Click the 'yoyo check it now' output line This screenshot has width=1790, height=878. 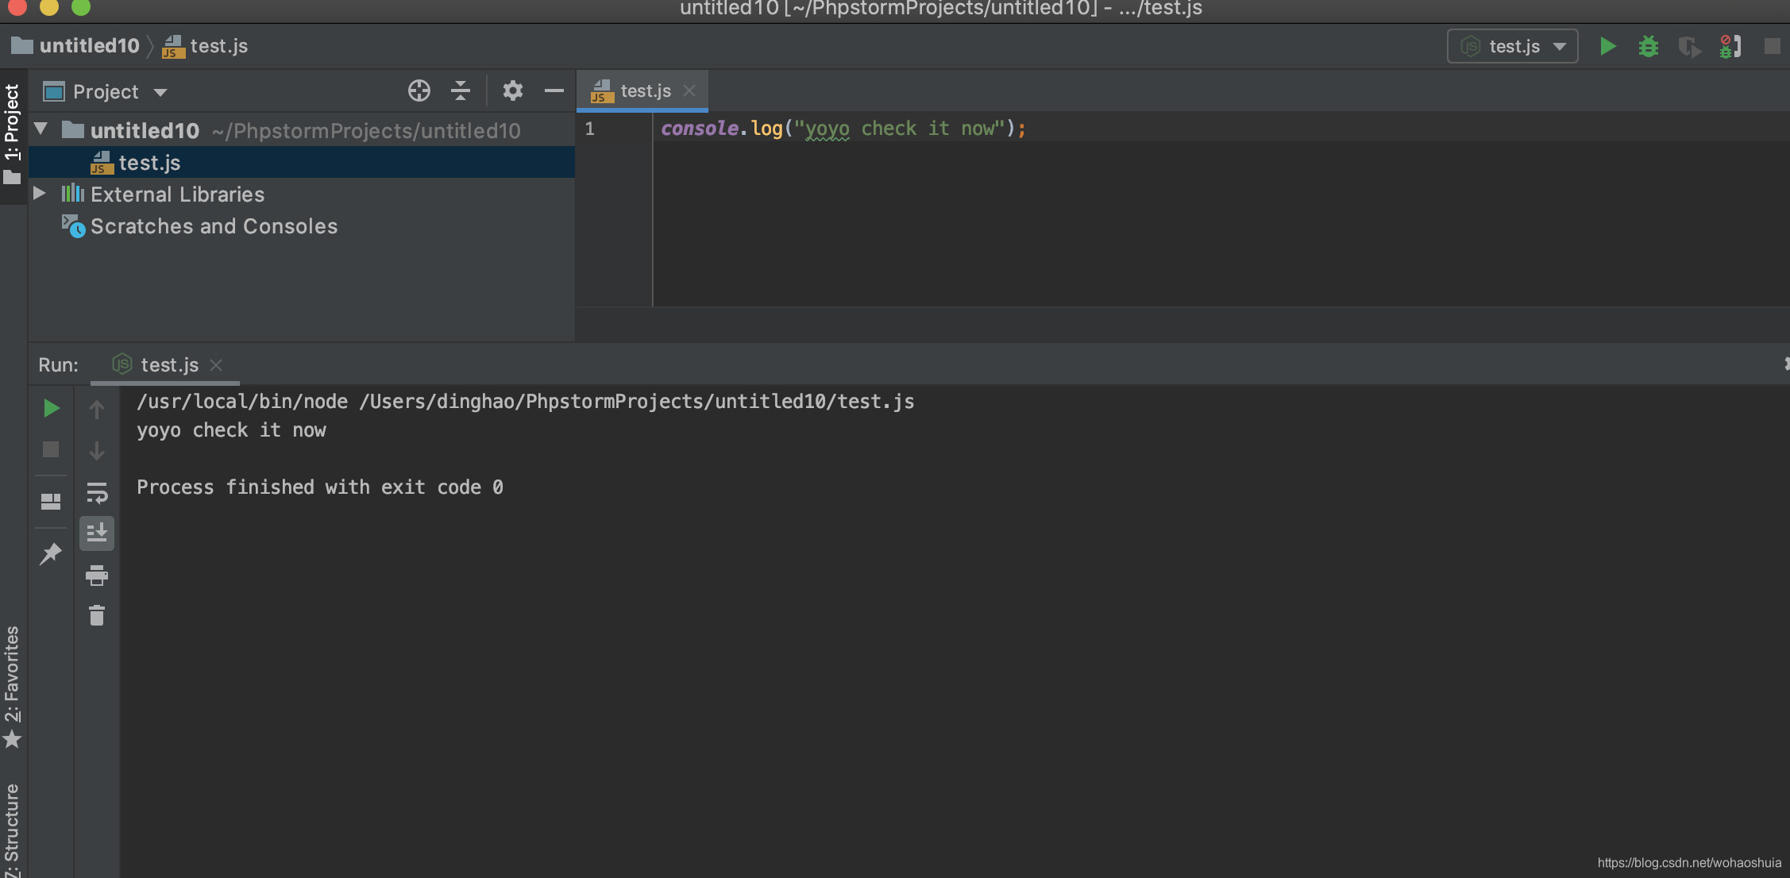point(231,430)
